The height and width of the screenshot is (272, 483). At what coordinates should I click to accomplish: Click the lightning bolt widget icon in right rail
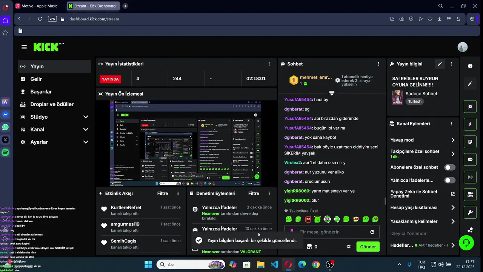tap(470, 124)
